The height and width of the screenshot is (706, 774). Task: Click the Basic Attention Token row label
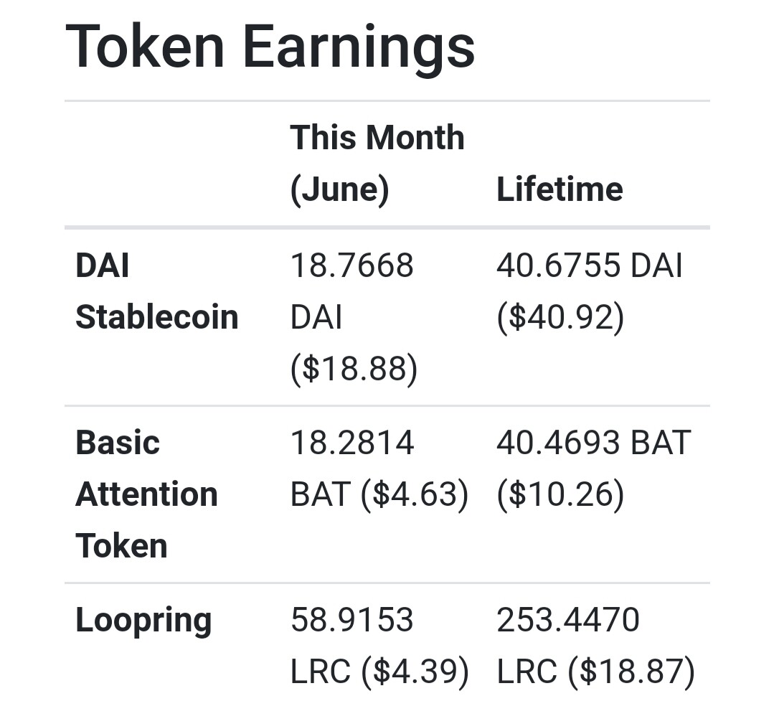click(x=146, y=494)
